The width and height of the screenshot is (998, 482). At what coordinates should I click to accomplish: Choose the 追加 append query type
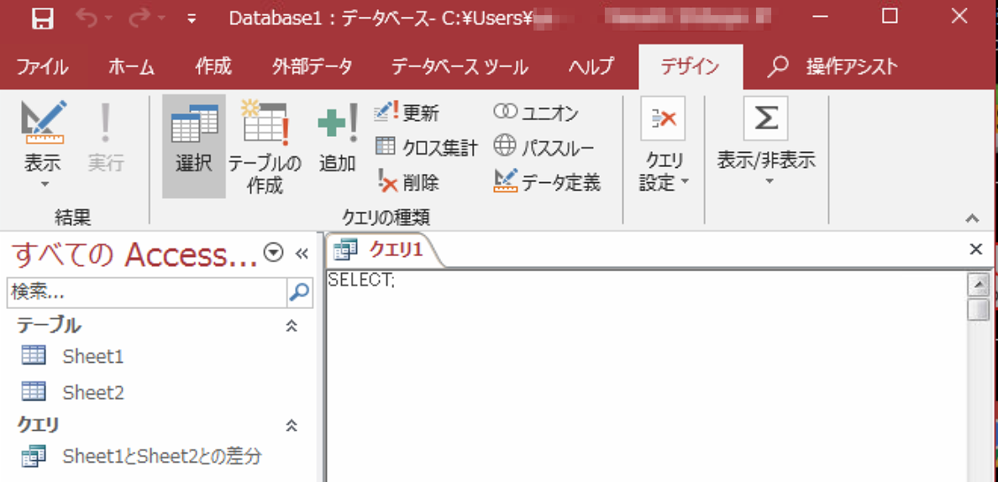pyautogui.click(x=338, y=137)
